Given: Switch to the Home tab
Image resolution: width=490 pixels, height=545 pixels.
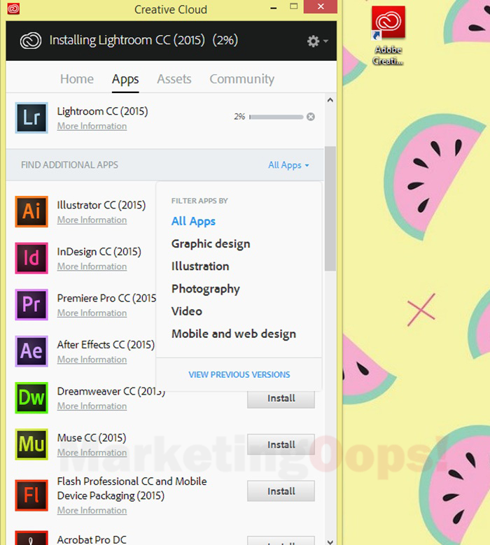Looking at the screenshot, I should (x=77, y=79).
